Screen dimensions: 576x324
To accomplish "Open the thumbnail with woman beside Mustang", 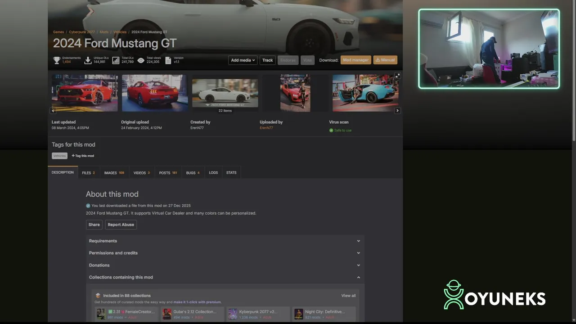I will click(x=295, y=93).
